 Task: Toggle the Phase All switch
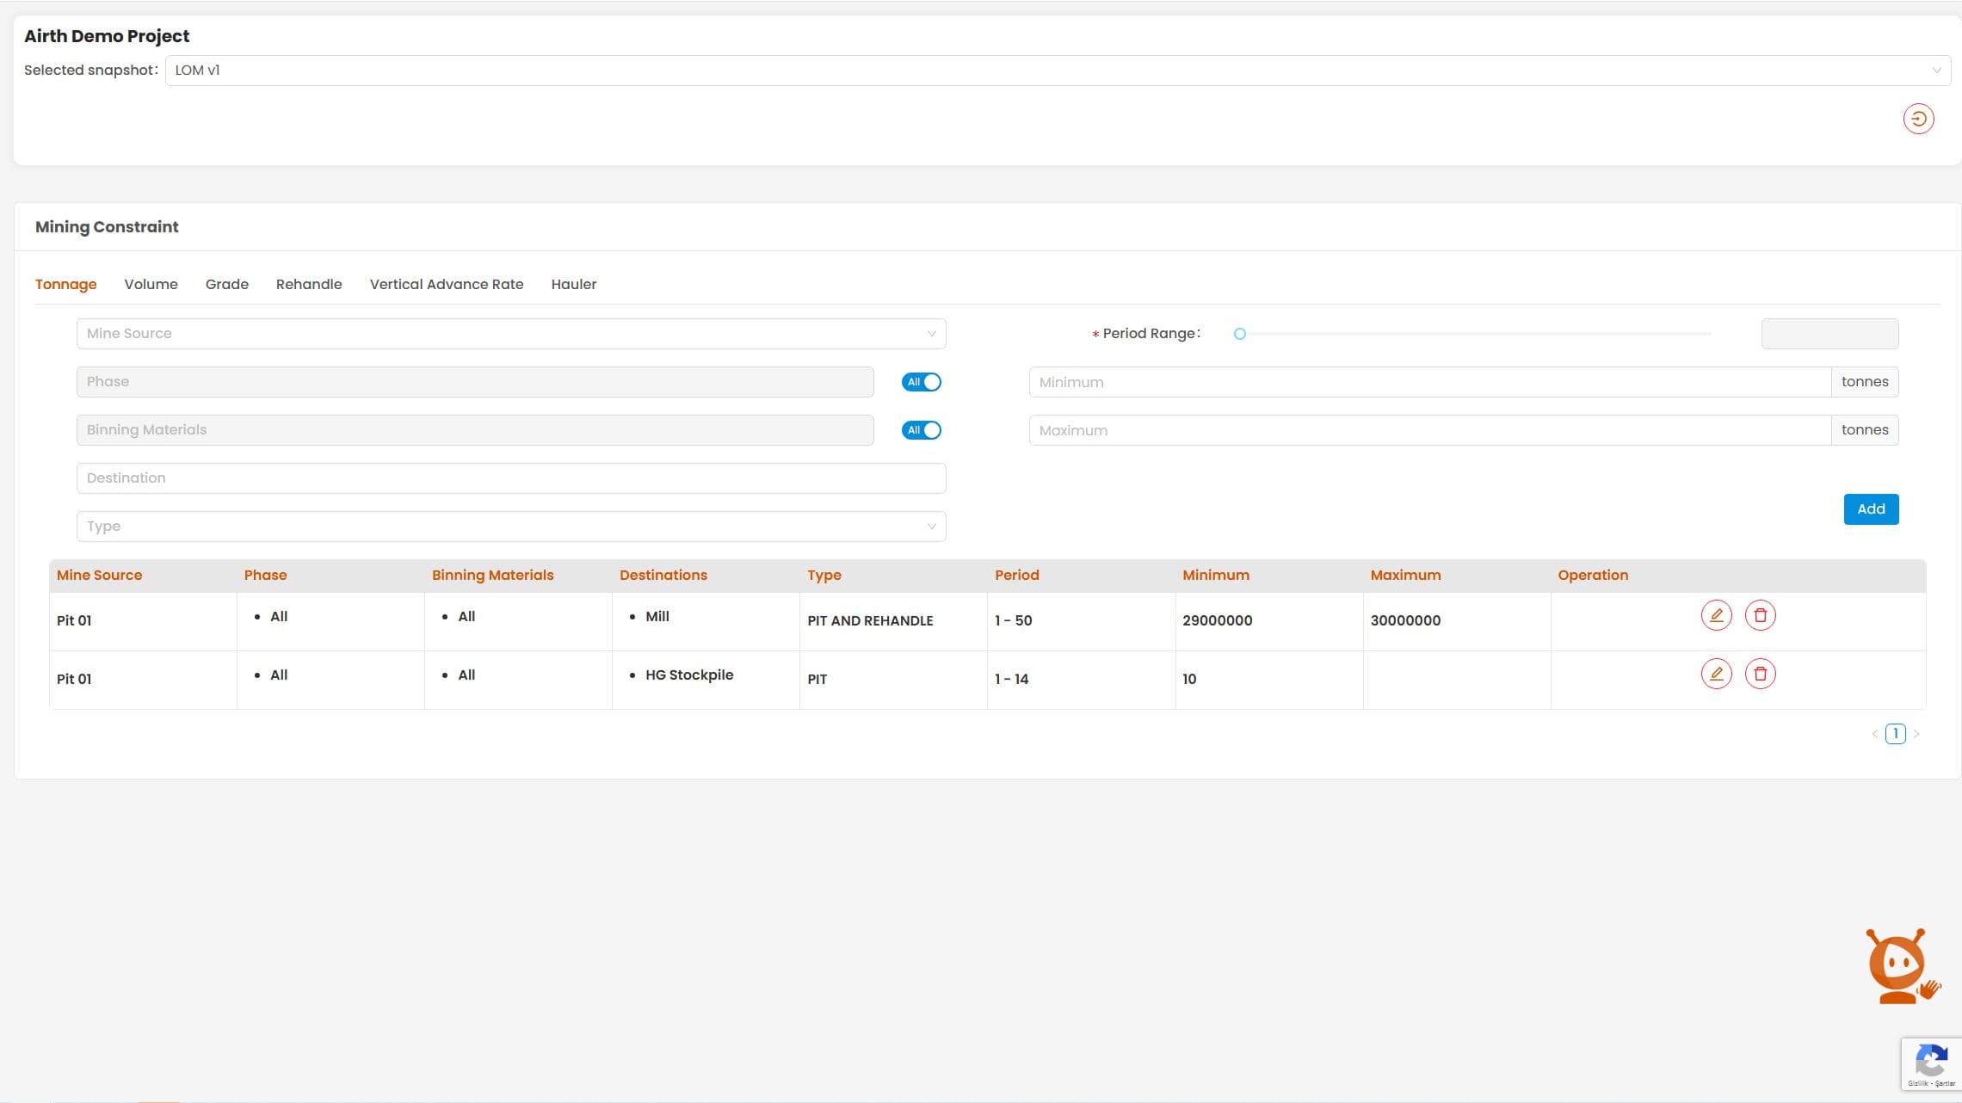pyautogui.click(x=921, y=382)
